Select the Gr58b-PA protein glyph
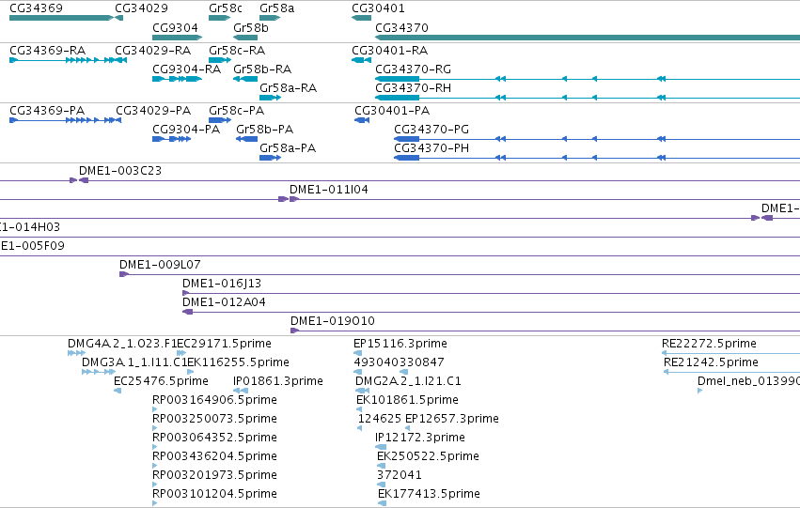Viewport: 800px width, 508px height. (x=247, y=139)
